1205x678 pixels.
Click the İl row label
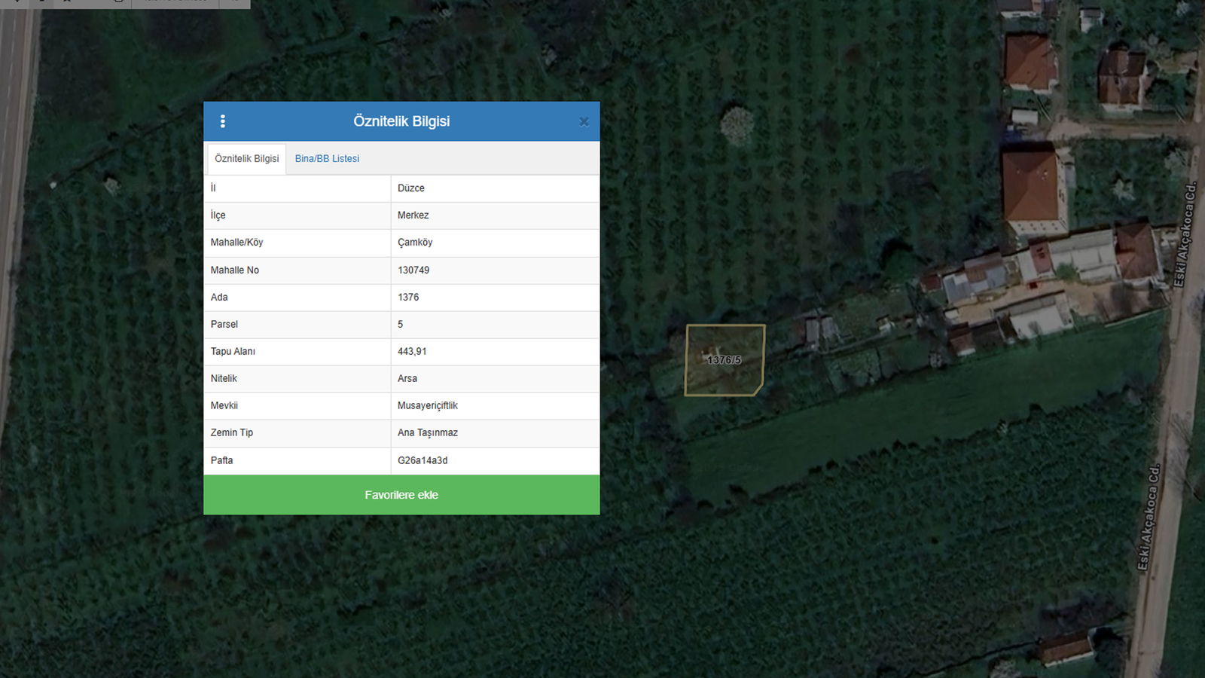click(x=213, y=188)
